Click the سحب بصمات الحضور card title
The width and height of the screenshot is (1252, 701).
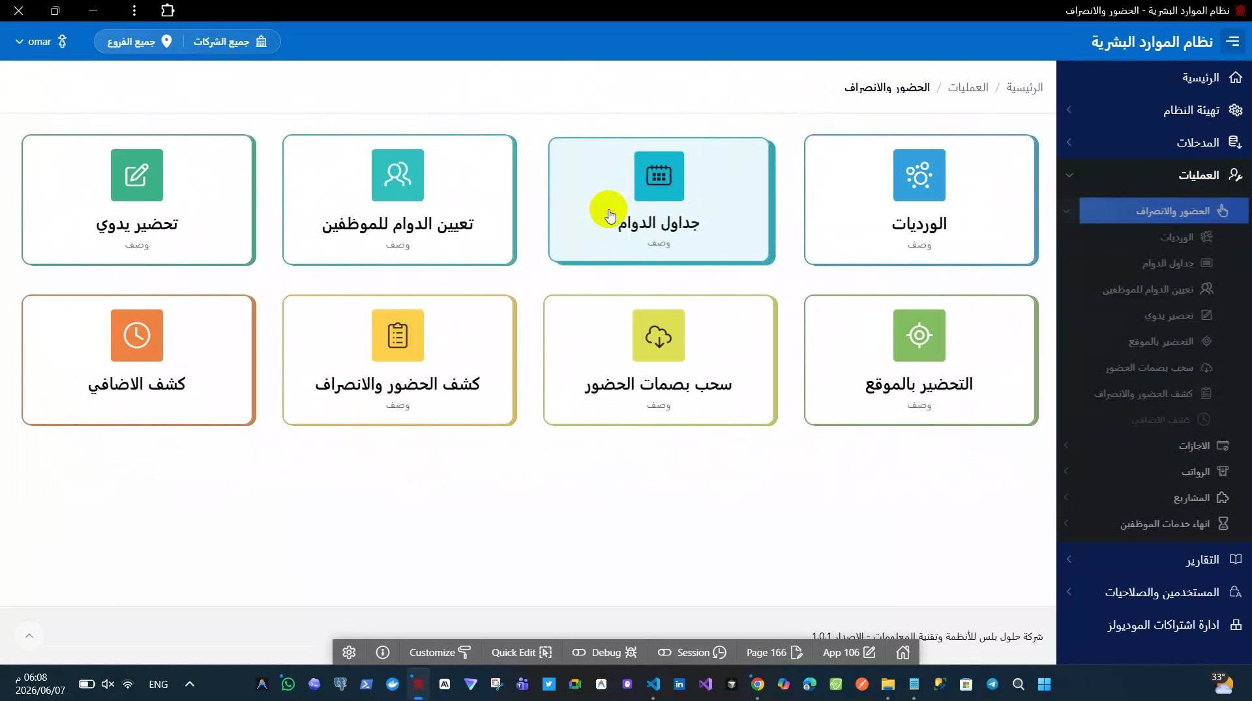659,384
